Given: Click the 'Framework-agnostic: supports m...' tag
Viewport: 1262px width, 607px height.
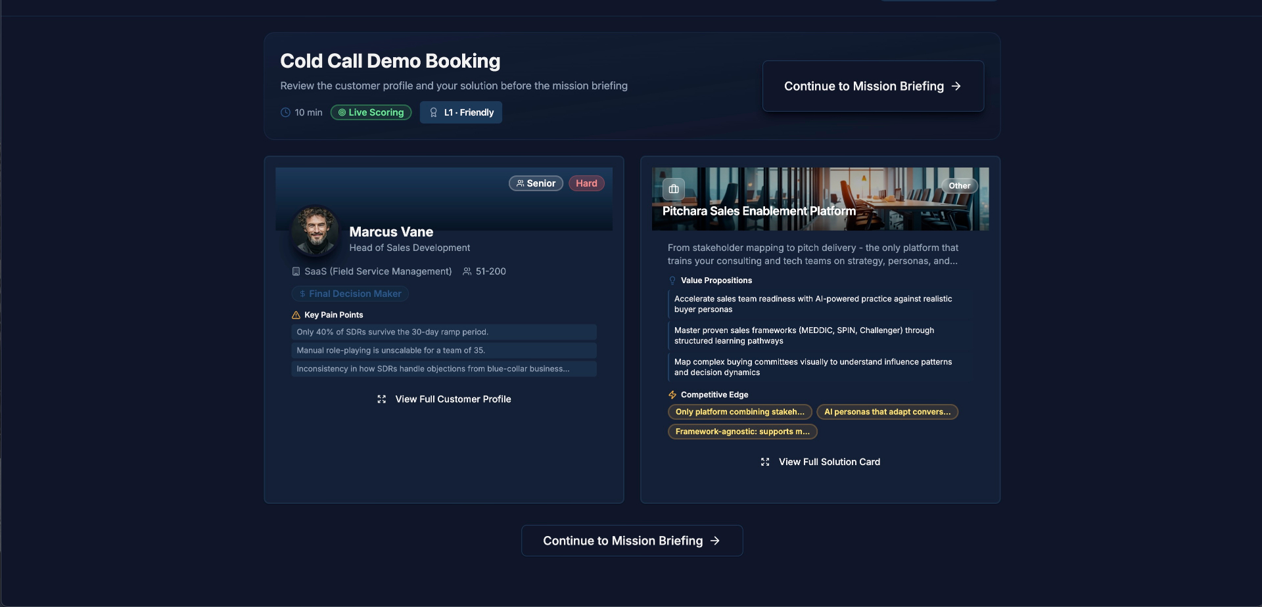Looking at the screenshot, I should [743, 432].
